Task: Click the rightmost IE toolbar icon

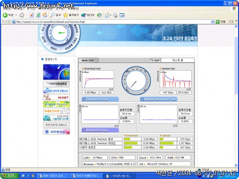Action: [122, 15]
